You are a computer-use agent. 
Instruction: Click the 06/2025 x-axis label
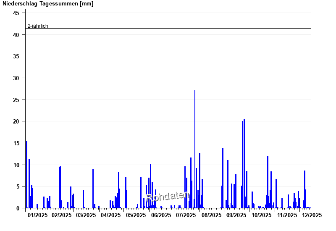click(x=161, y=215)
